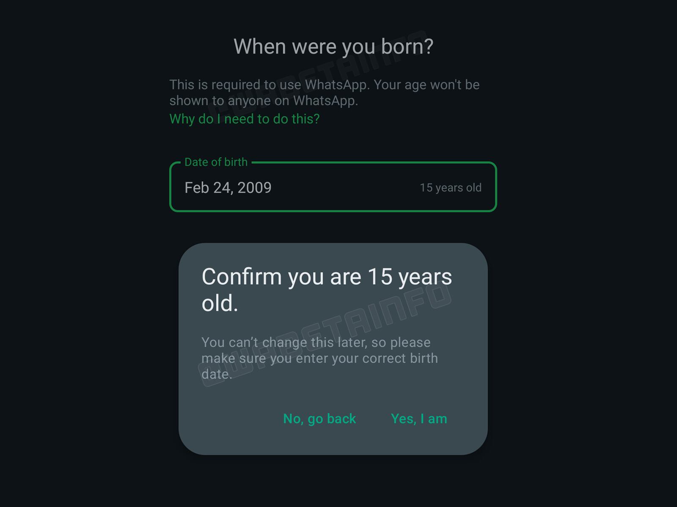Dismiss the confirmation dialog by going back
The height and width of the screenshot is (507, 677).
click(x=320, y=418)
